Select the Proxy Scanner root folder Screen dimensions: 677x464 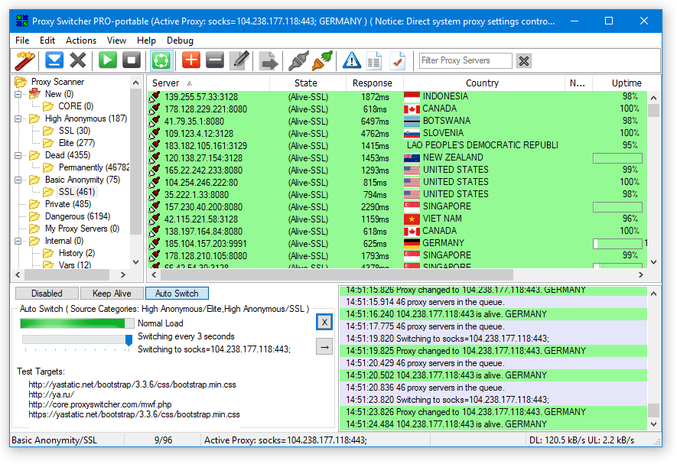(57, 82)
